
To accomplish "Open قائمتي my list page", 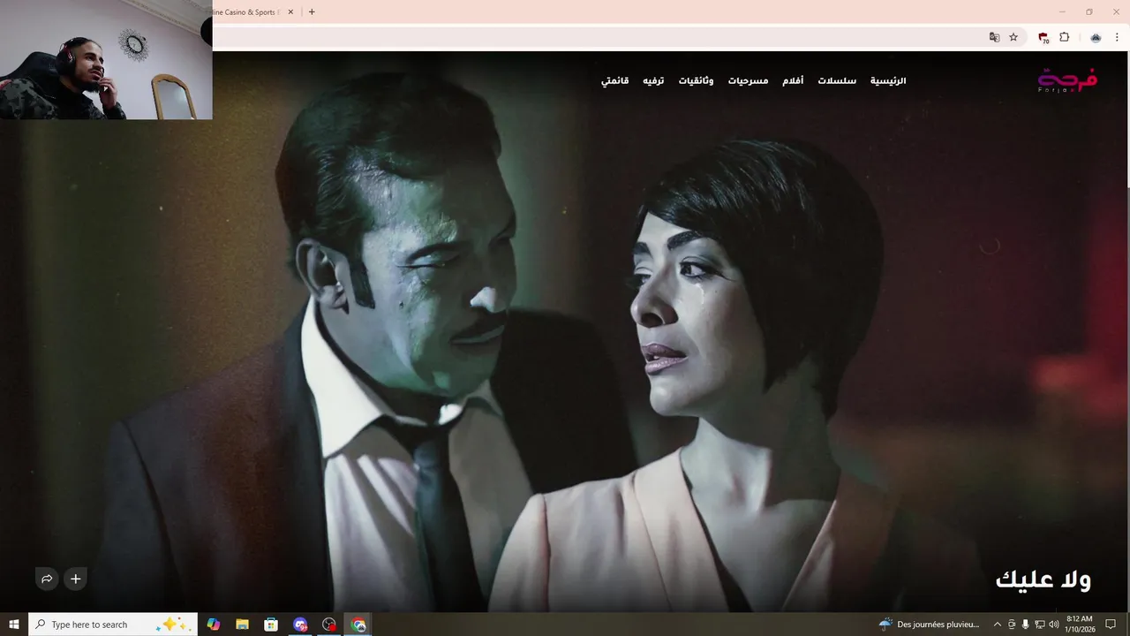I will pyautogui.click(x=614, y=80).
